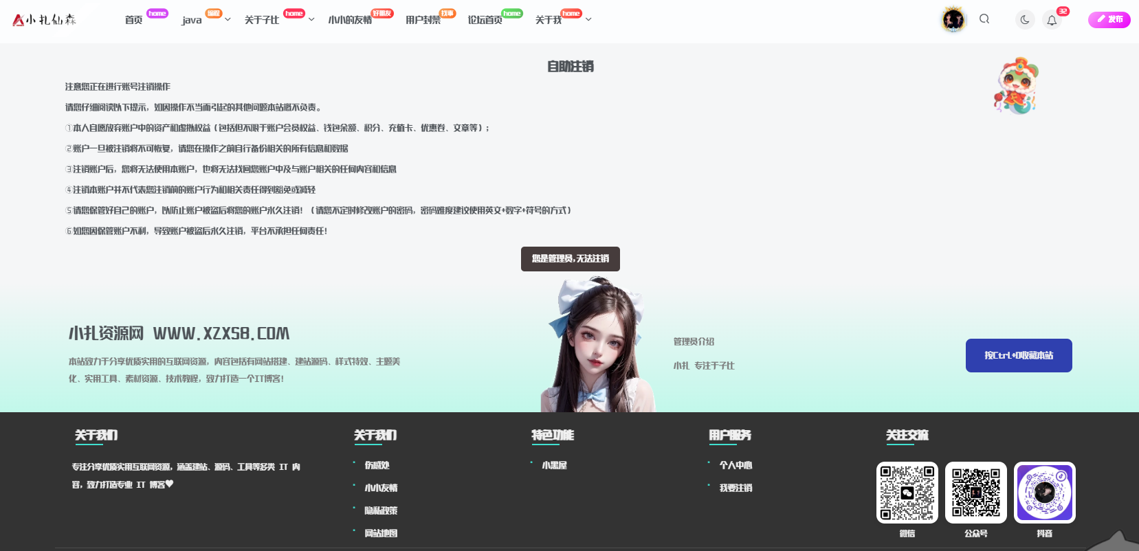Click notice ⑥ 如您因保管账户不利
Screen dimensions: 1139x551
[x=197, y=231]
